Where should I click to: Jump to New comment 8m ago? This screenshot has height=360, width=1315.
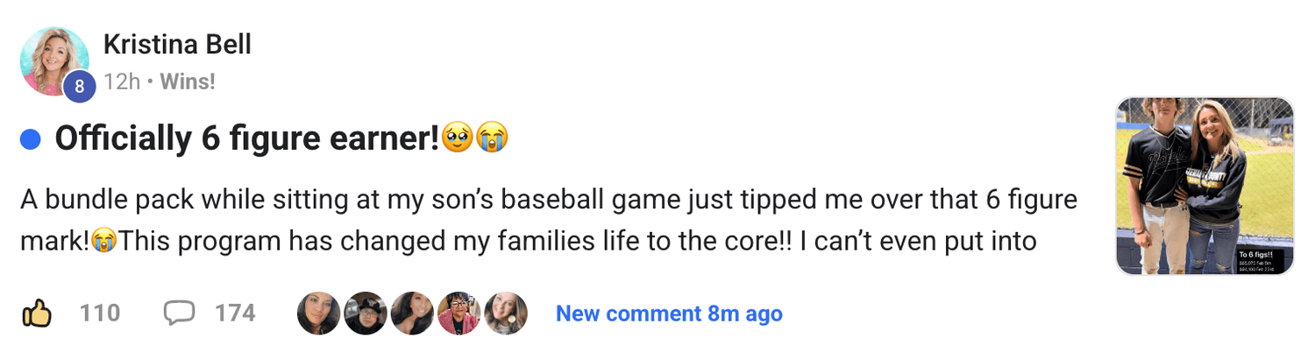click(669, 314)
